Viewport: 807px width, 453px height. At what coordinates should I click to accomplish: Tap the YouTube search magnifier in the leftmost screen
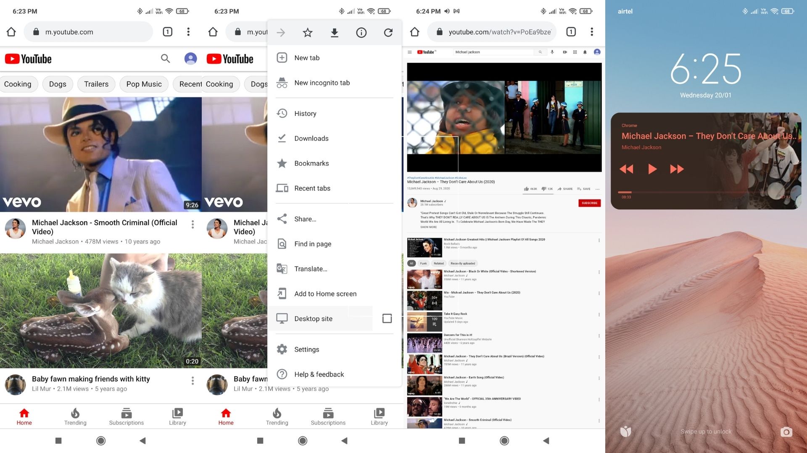point(165,59)
